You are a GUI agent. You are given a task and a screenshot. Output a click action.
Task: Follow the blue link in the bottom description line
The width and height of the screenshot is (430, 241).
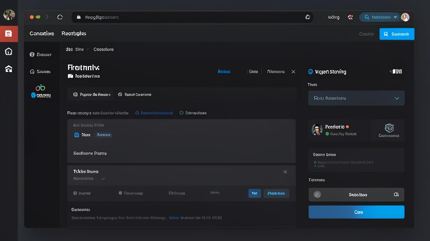[x=174, y=218]
